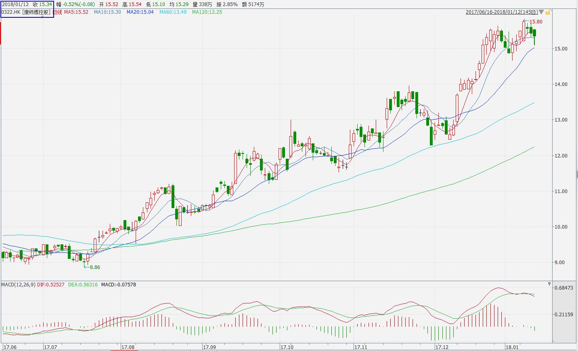This screenshot has height=351, width=578.
Task: Click the 康师傅控股 stock name
Action: click(36, 12)
